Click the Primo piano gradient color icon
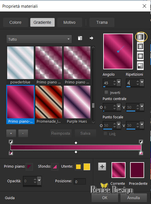Screen dimensions: 151x204 click(29, 167)
